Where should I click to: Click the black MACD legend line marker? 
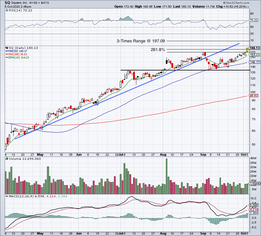coord(7,196)
